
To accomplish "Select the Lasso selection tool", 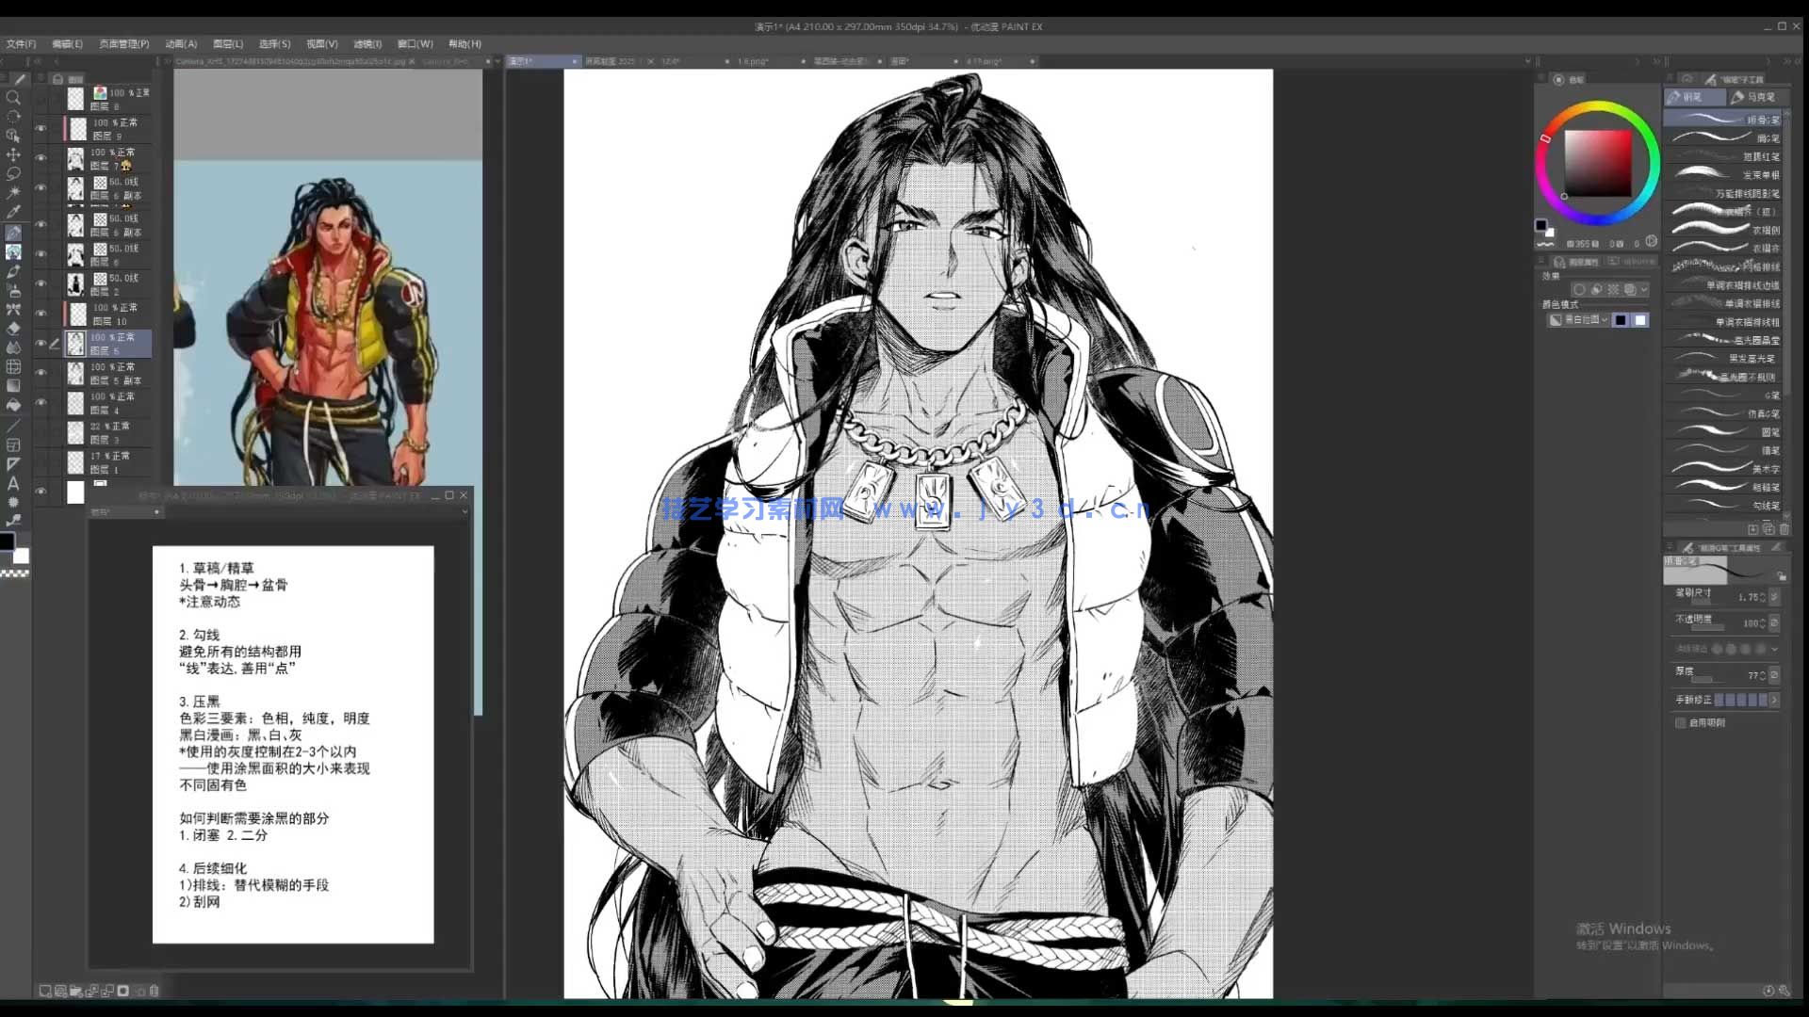I will pos(13,173).
